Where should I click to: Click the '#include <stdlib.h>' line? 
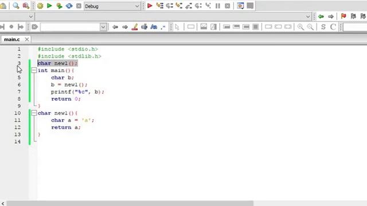click(x=69, y=56)
